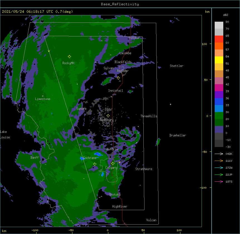240x234 pixels.
Task: Click the Okotoks label on map
Action: pyautogui.click(x=115, y=195)
